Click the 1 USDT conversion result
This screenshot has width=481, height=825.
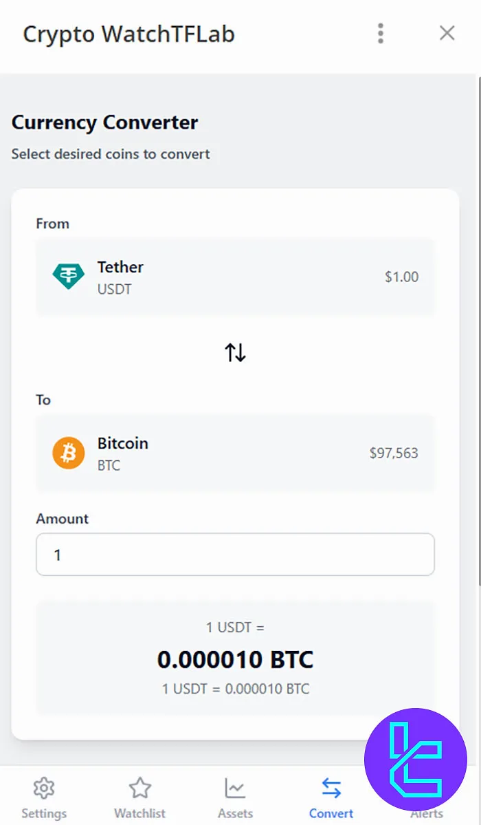click(235, 658)
